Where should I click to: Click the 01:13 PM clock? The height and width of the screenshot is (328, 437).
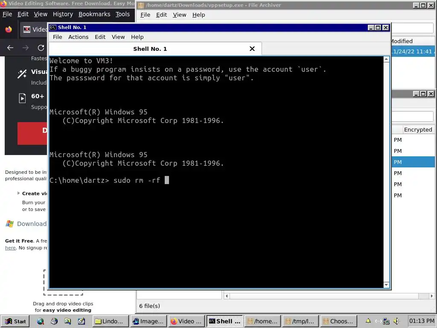pos(422,321)
